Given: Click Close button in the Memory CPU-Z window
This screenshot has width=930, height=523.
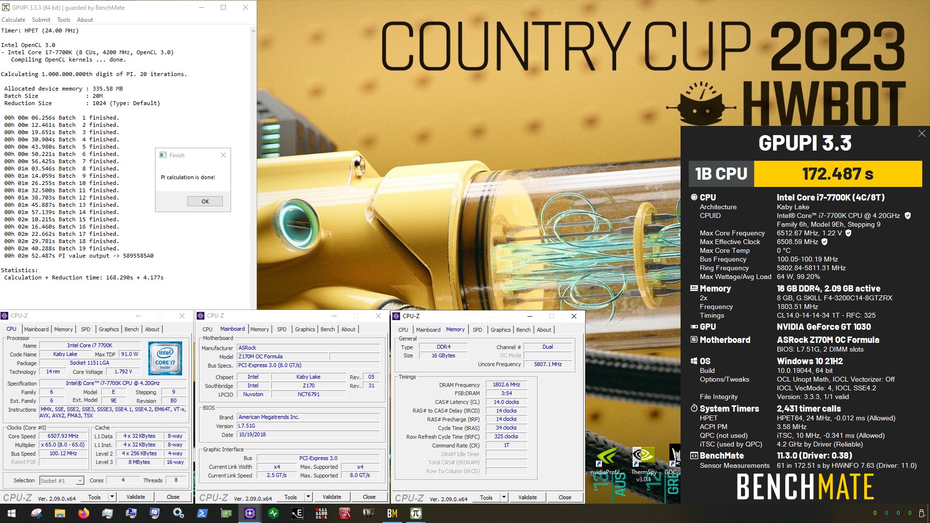Looking at the screenshot, I should 565,497.
